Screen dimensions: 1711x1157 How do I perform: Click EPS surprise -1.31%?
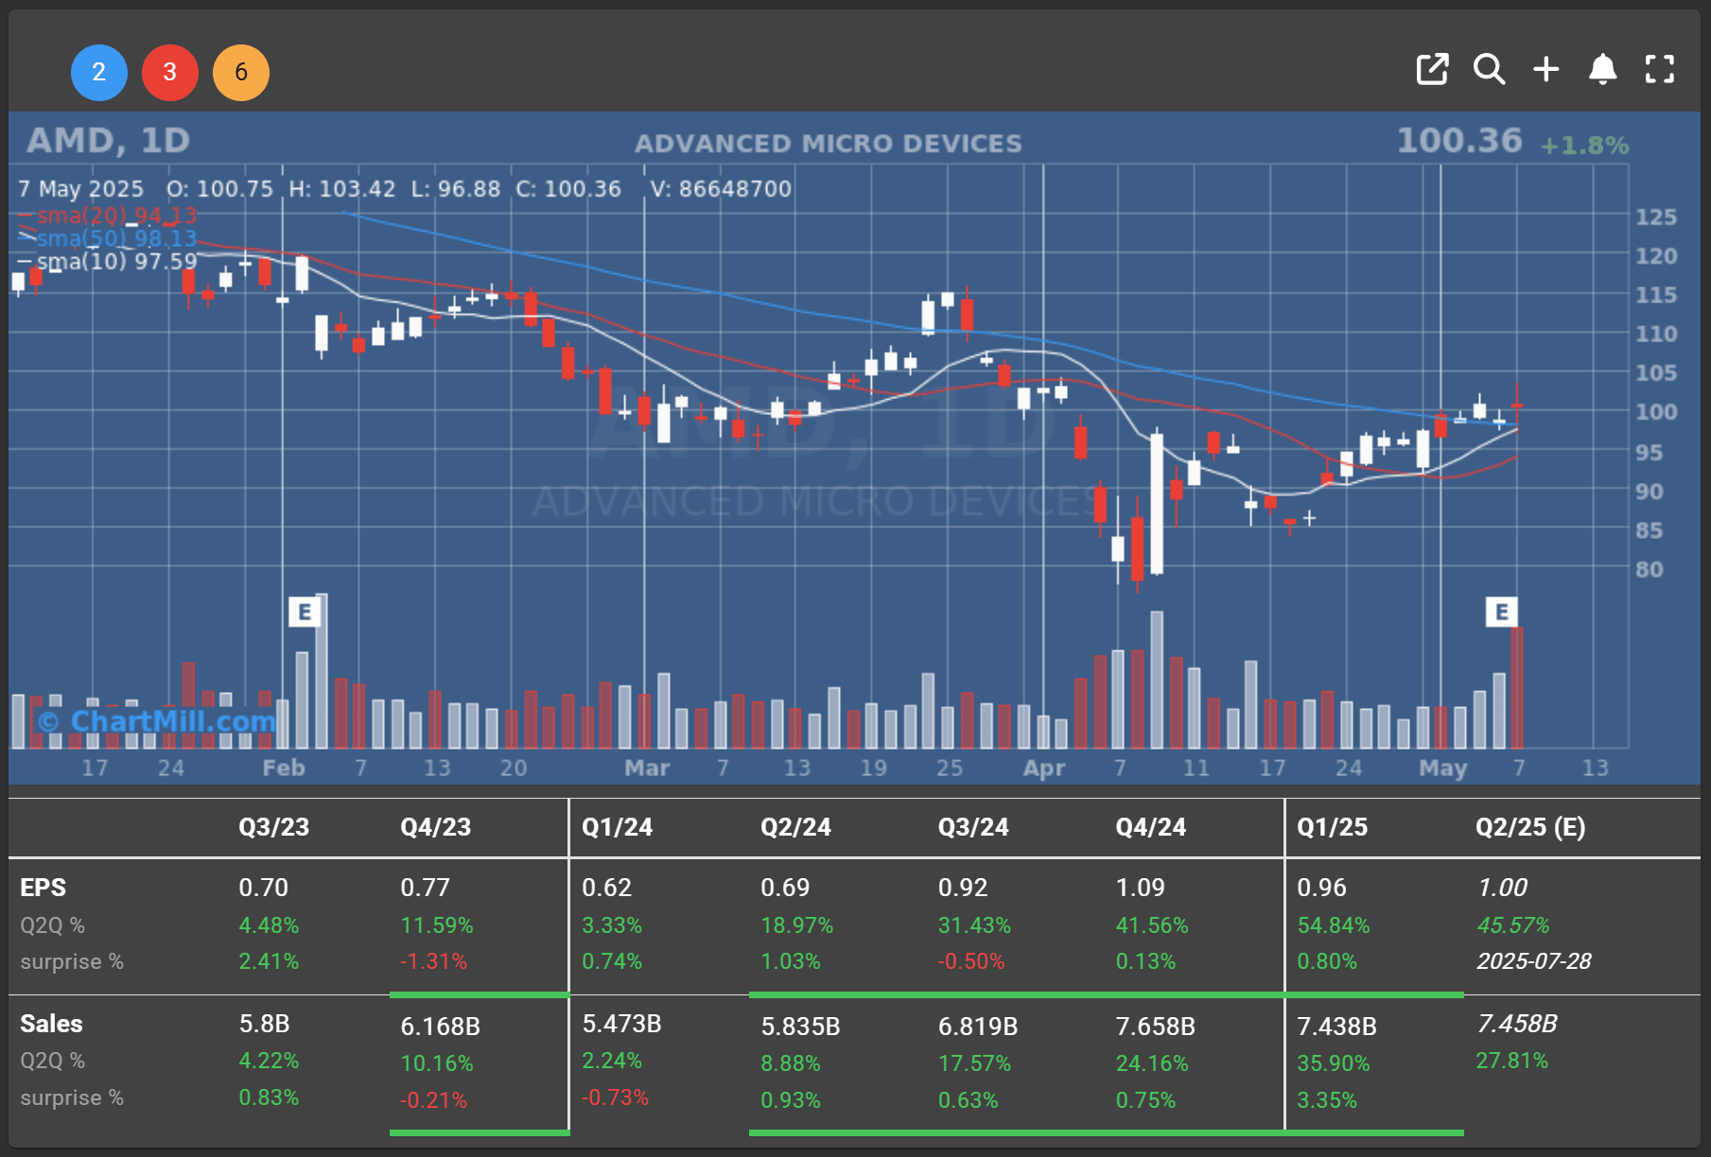pyautogui.click(x=434, y=961)
